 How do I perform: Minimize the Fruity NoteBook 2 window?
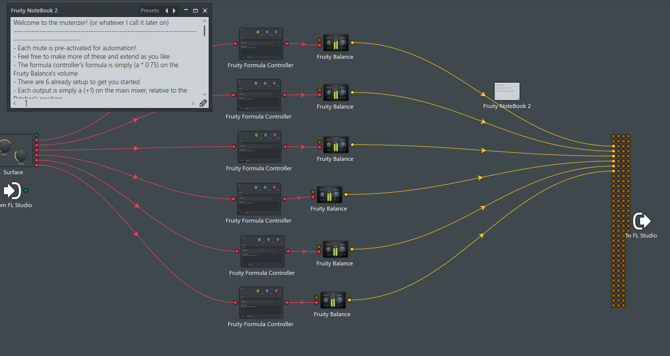186,10
